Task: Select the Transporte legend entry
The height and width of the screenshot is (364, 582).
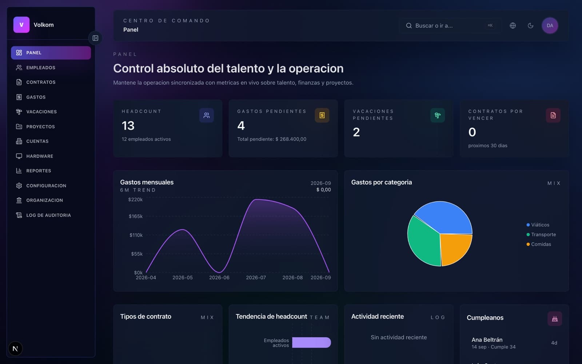Action: tap(541, 235)
